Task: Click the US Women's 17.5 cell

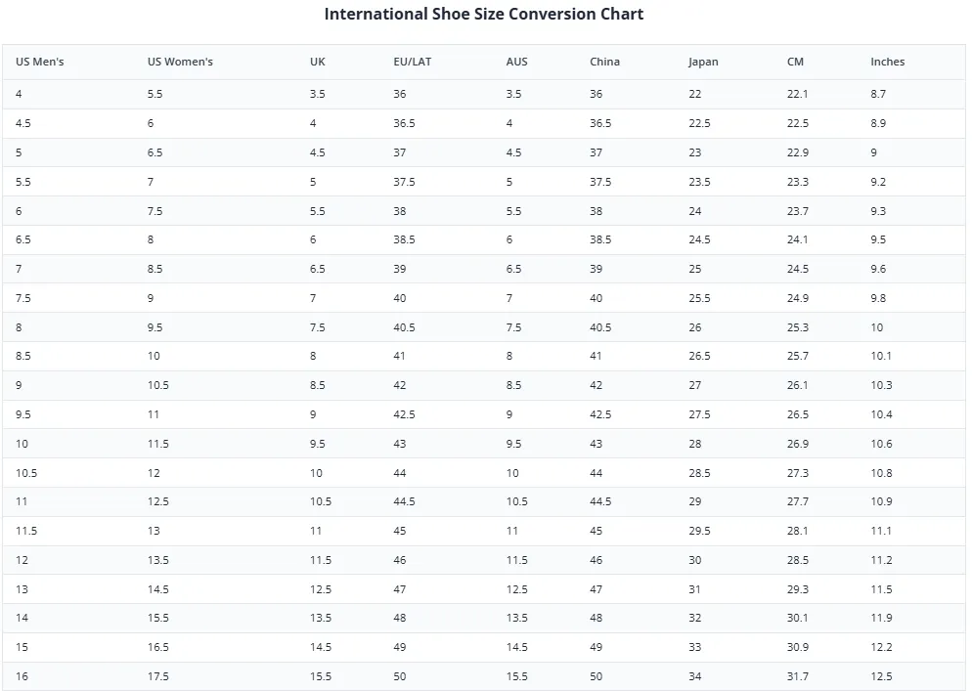Action: click(158, 676)
